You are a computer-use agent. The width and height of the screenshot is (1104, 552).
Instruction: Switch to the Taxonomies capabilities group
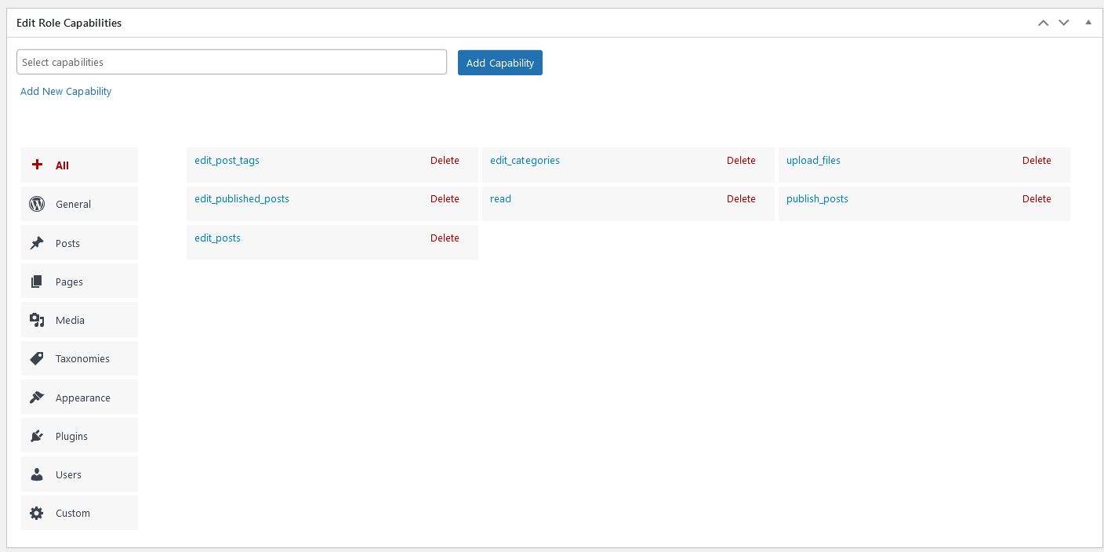coord(79,358)
